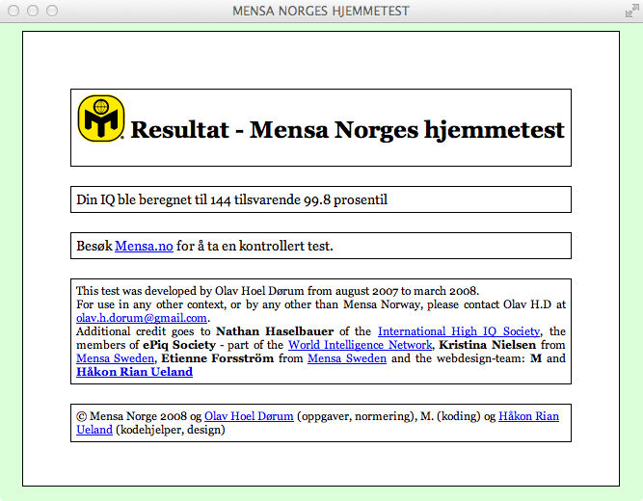The image size is (643, 501).
Task: Click the text 'for å ta en kontrollert test.'
Action: click(255, 246)
